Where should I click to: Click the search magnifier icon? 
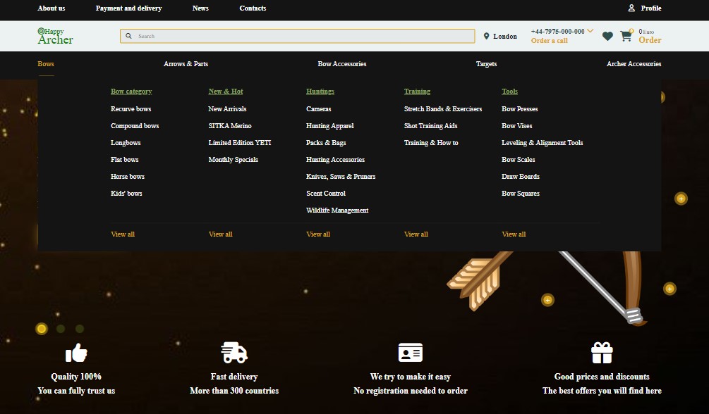128,36
